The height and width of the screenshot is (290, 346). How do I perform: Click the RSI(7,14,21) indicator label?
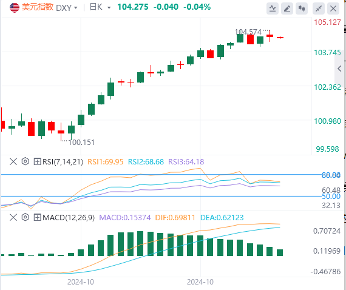tap(63, 161)
